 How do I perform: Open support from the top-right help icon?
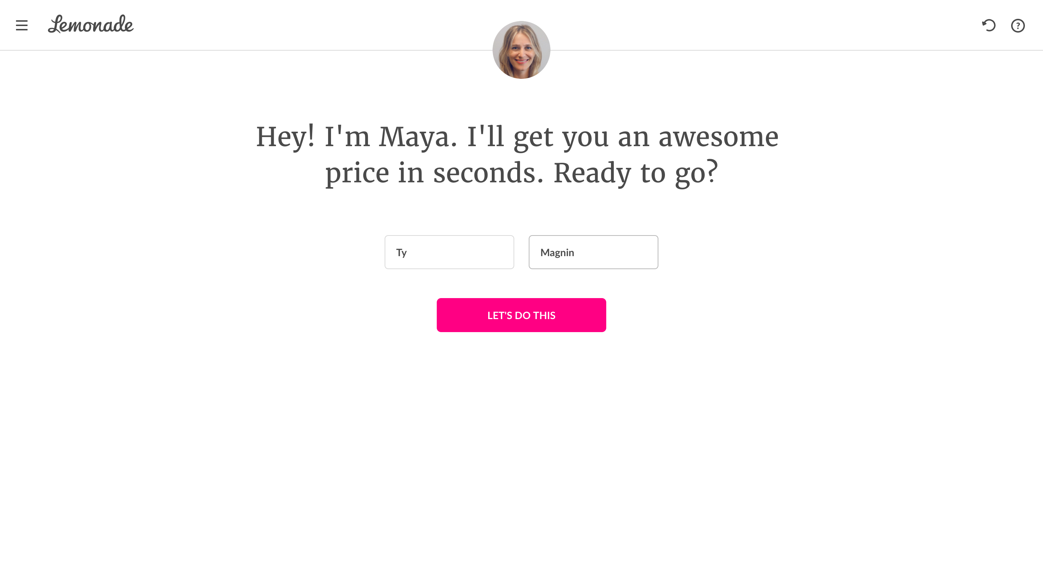pos(1018,25)
